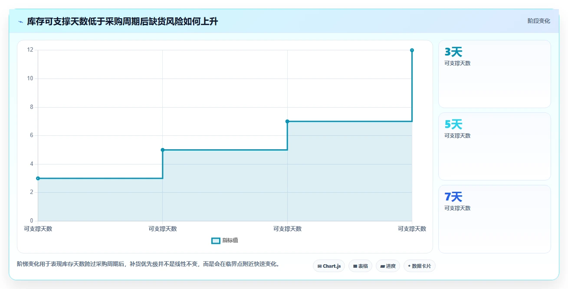This screenshot has height=289, width=568.
Task: Click the y-axis label 6
Action: tap(31, 135)
